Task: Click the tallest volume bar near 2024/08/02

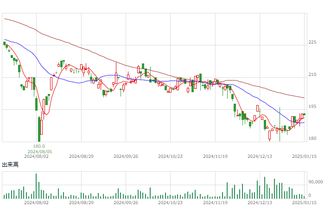Action: point(36,186)
